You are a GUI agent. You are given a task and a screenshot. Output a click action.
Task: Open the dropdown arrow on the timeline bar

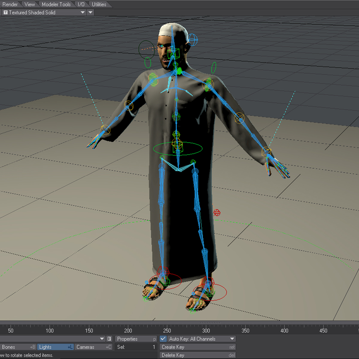click(101, 339)
